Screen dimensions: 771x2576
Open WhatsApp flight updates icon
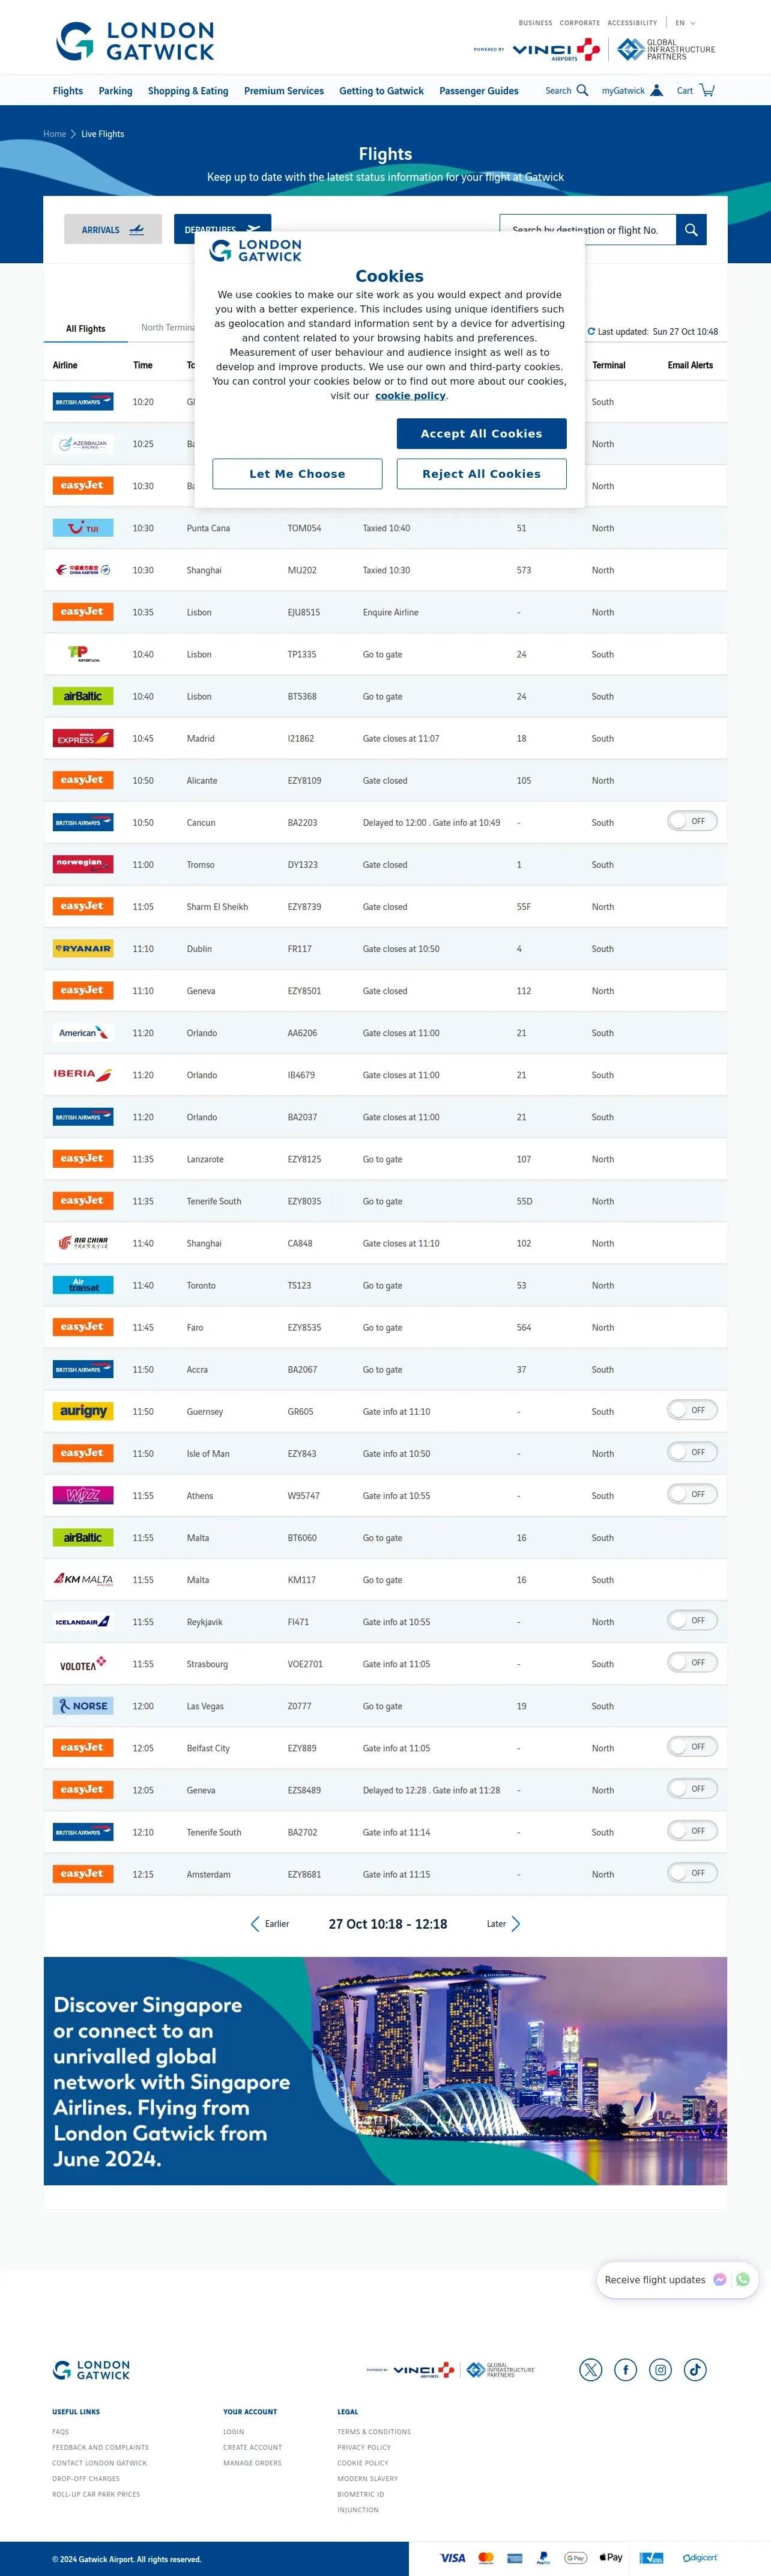742,2279
